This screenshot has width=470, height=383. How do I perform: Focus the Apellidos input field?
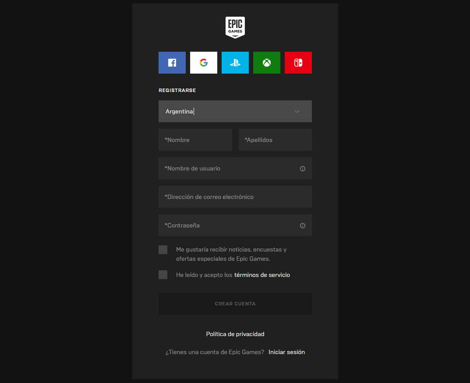275,140
